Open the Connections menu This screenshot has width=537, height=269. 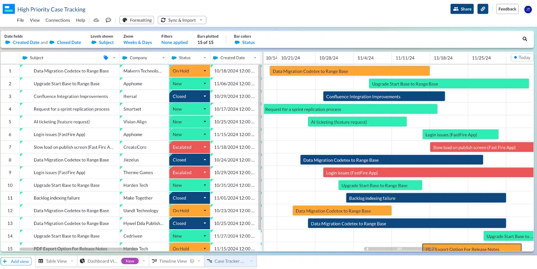coord(58,20)
